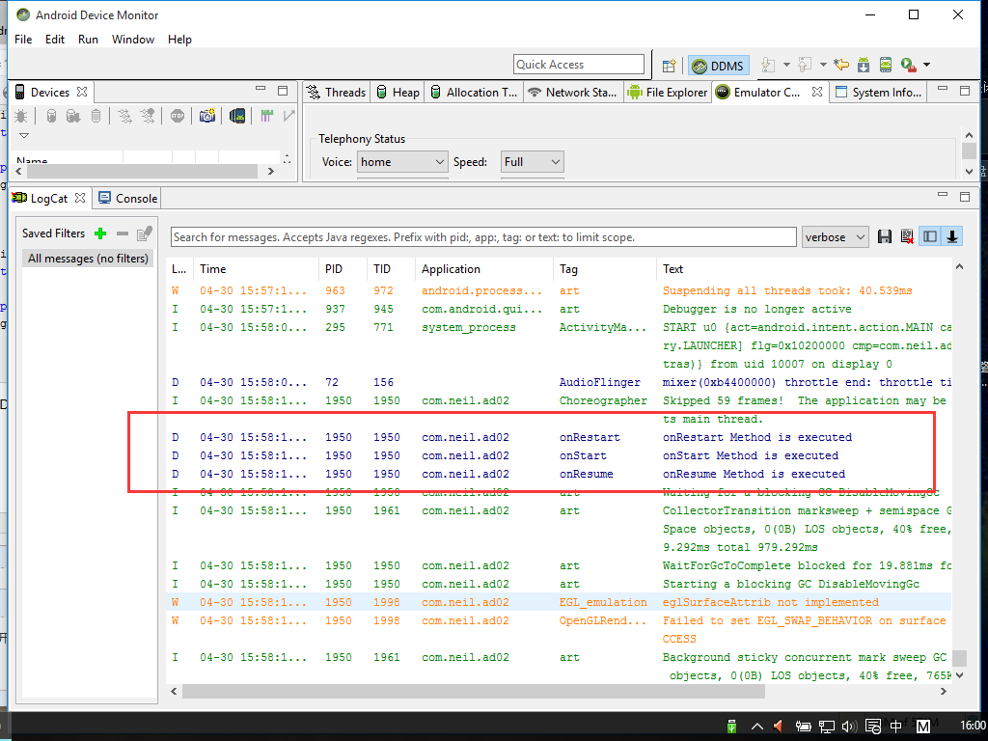The height and width of the screenshot is (741, 988).
Task: Open the verbose log level dropdown
Action: (x=835, y=237)
